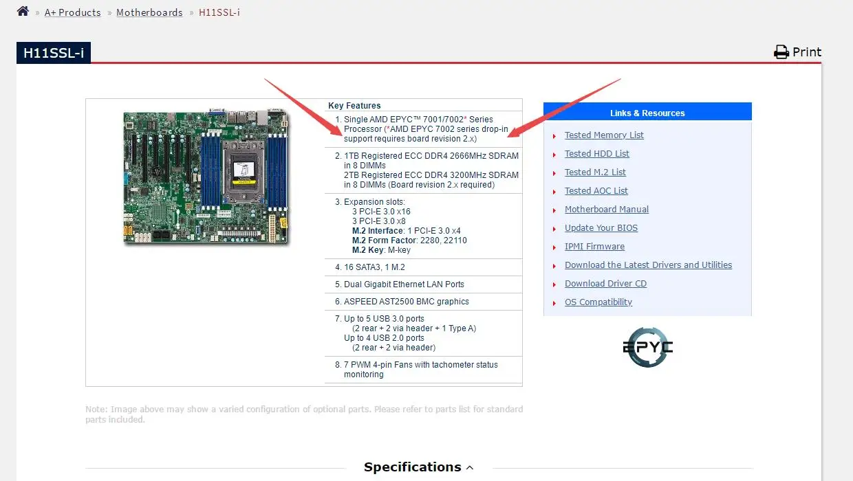Click the Links & Resources header
853x481 pixels.
647,113
